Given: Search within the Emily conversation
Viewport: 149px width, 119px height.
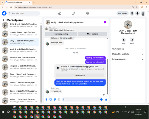Looking at the screenshot, I should click(x=132, y=40).
